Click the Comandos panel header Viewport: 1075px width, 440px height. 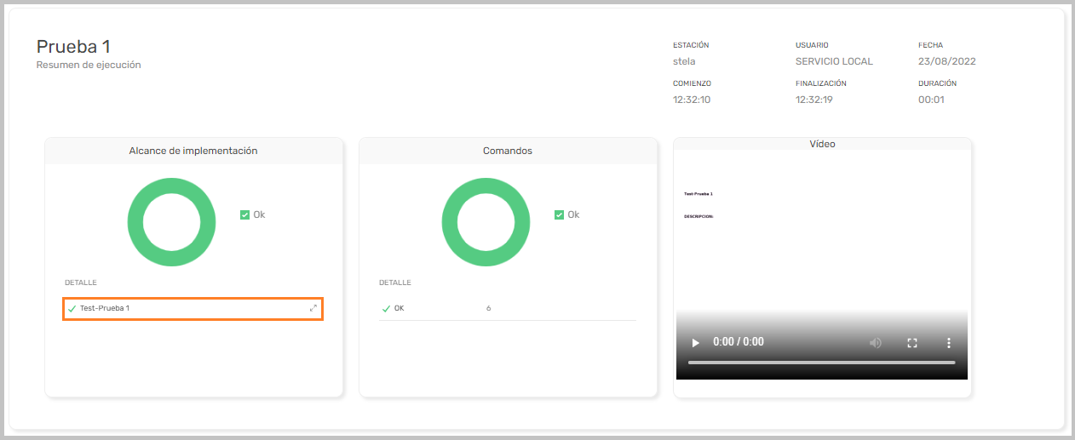[x=508, y=151]
